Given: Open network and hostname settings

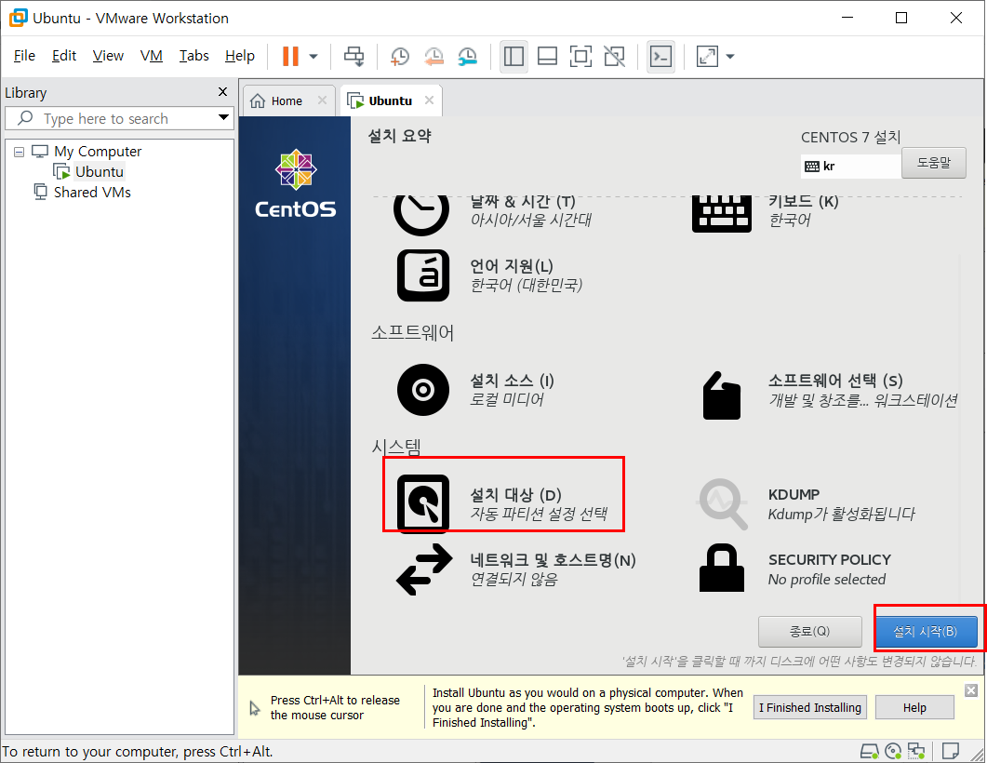Looking at the screenshot, I should pyautogui.click(x=515, y=569).
